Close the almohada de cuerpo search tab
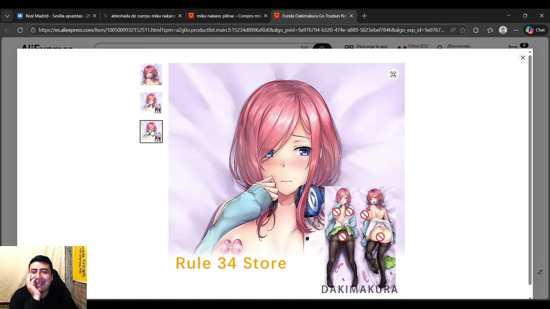The width and height of the screenshot is (550, 309). tap(180, 16)
